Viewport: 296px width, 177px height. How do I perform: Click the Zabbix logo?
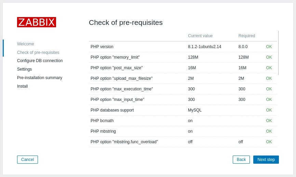point(37,22)
